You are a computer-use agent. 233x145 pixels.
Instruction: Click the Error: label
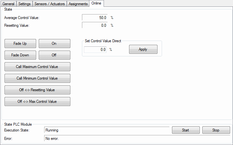pos(8,139)
